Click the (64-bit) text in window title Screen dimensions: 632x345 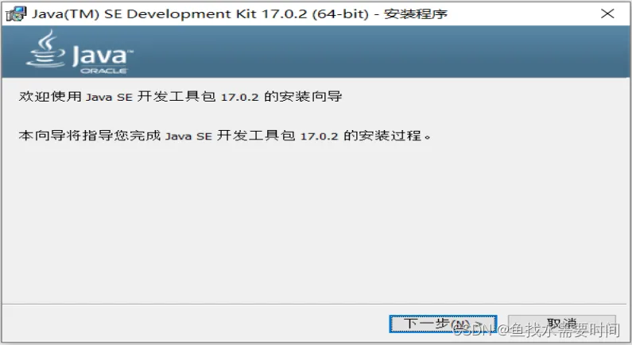pyautogui.click(x=340, y=14)
